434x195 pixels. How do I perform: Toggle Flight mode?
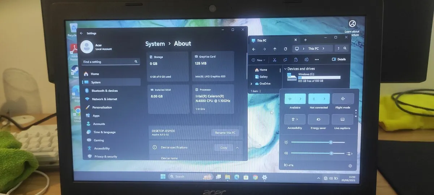point(343,99)
